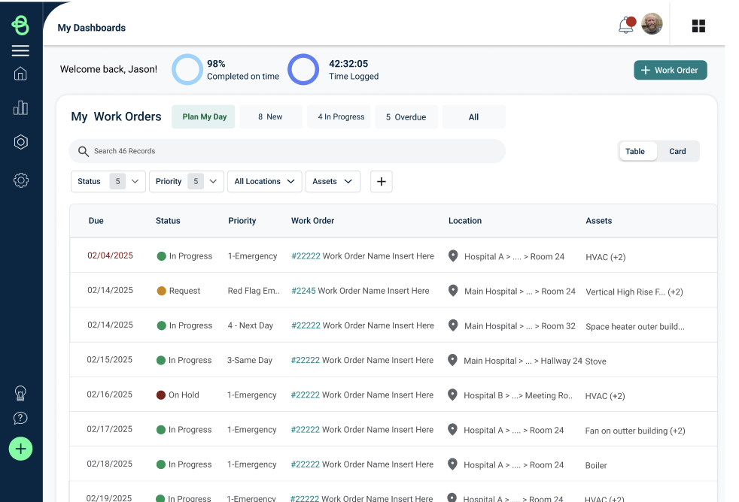Click the Search 46 Records field

[x=287, y=151]
